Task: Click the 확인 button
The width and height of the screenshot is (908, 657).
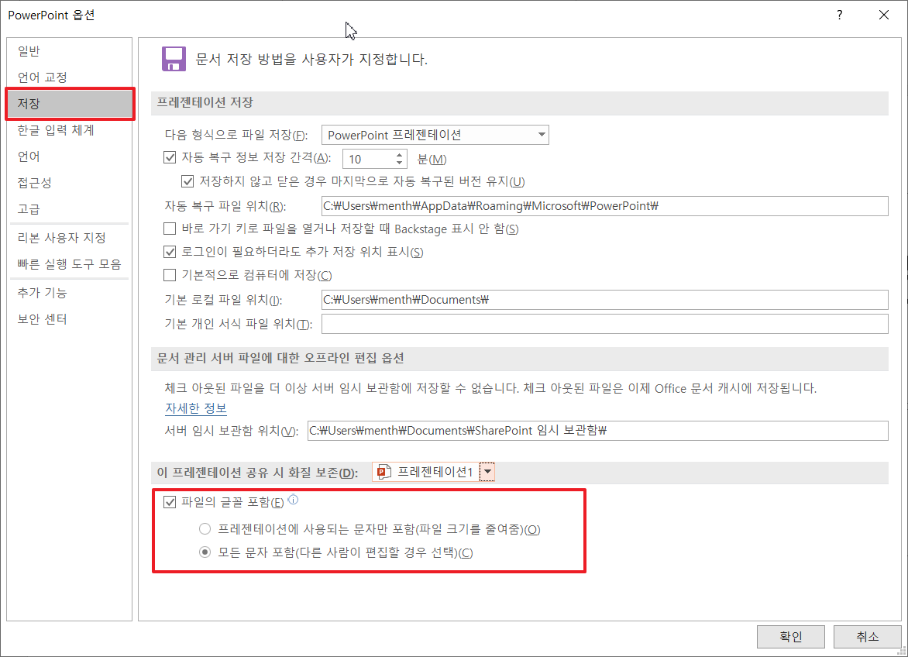Action: [x=790, y=637]
